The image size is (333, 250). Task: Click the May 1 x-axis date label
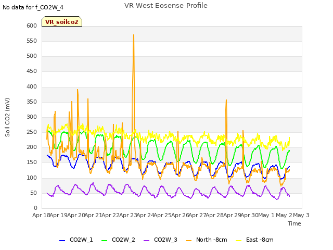266,215
